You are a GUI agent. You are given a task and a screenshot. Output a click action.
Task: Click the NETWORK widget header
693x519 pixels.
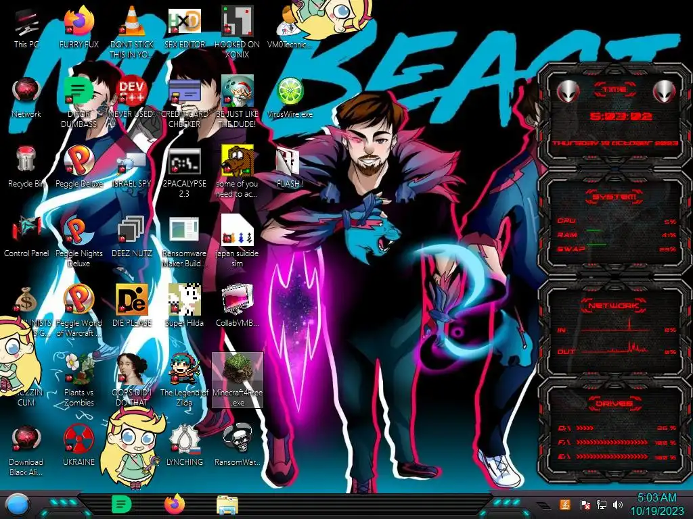pos(614,305)
